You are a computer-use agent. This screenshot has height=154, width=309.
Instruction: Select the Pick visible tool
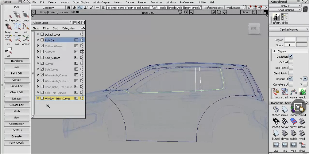[x=8, y=52]
